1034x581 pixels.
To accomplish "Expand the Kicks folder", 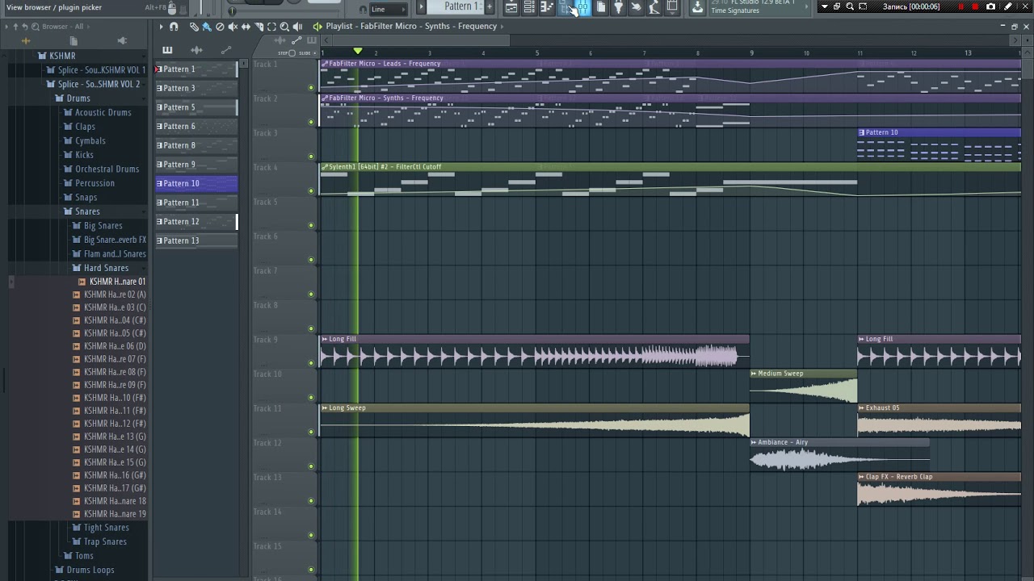I will pos(84,155).
